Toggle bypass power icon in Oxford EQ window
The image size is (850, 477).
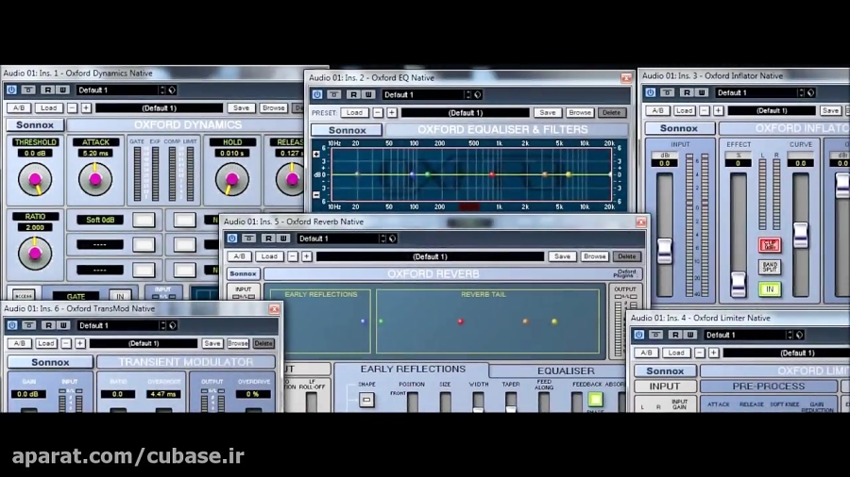pos(317,94)
